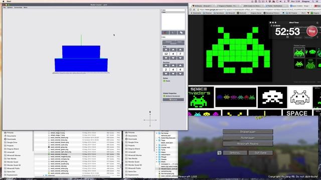Viewport: 321px width, 180px height.
Task: Increase the Position X value showing 2
Action: (x=166, y=65)
